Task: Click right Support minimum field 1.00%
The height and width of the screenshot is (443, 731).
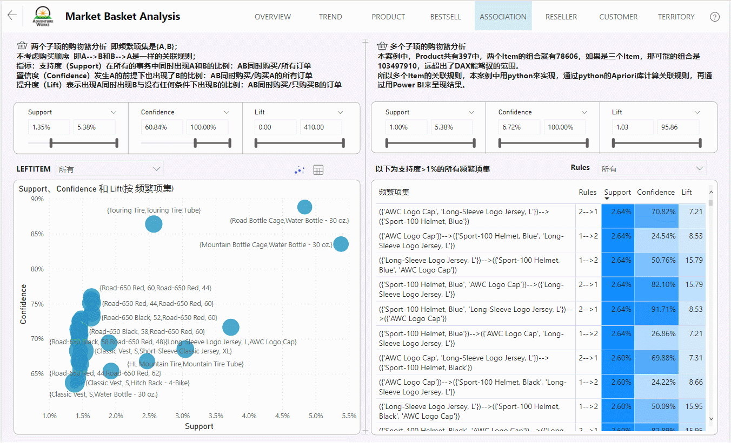Action: click(407, 127)
